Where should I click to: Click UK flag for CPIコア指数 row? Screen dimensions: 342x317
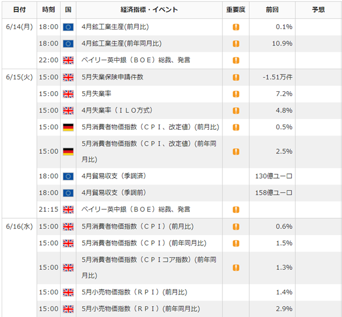click(x=68, y=268)
